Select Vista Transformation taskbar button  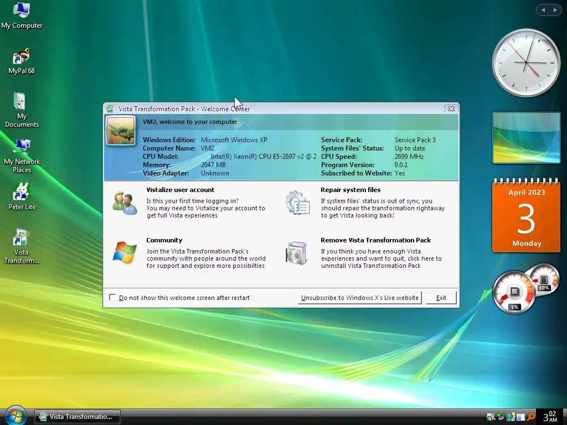coord(78,417)
